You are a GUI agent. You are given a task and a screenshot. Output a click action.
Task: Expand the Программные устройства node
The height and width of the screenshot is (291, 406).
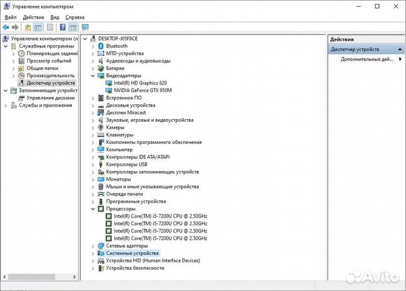point(92,202)
